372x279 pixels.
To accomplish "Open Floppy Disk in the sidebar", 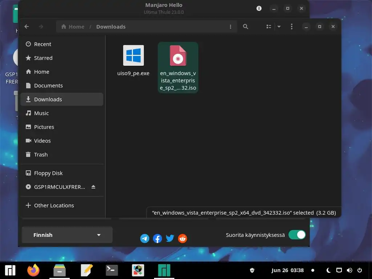I will 62,173.
